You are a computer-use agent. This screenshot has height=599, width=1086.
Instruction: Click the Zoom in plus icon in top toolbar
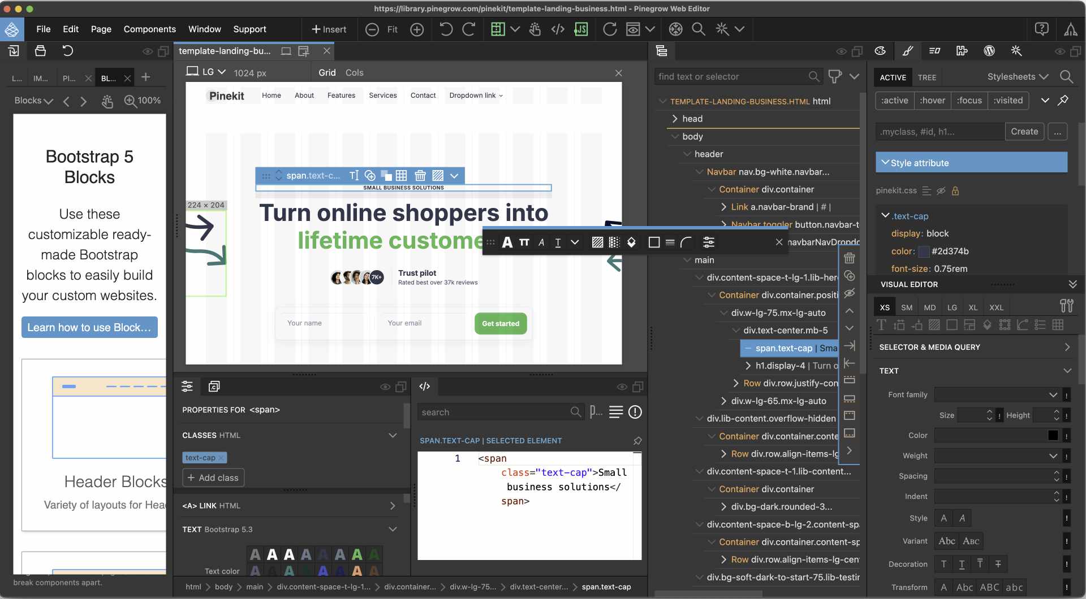(x=417, y=29)
